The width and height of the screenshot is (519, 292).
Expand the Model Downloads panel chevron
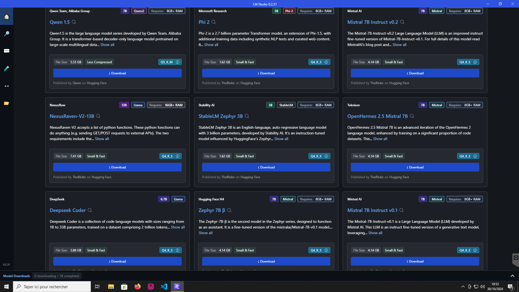coord(512,276)
